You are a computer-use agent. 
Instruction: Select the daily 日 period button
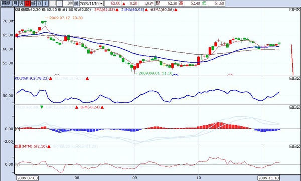click(27, 3)
